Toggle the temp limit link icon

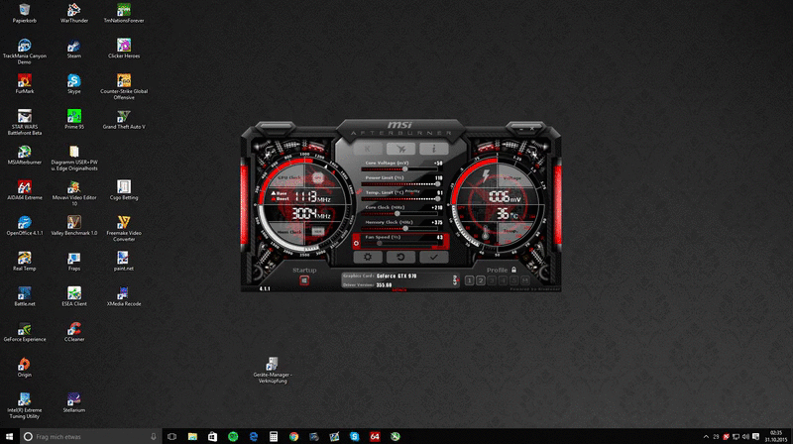click(x=359, y=192)
